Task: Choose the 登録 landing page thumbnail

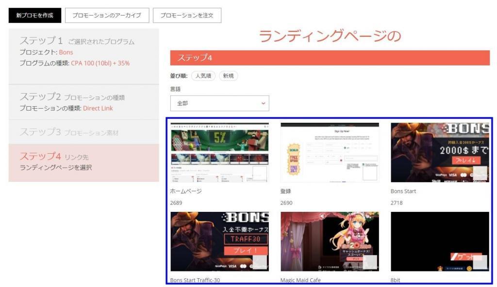Action: coord(330,152)
